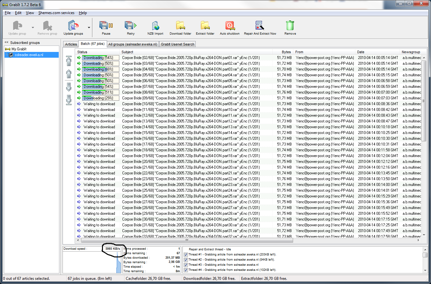The height and width of the screenshot is (284, 431).
Task: Uncheck the Thread #4 checkbox
Action: pyautogui.click(x=186, y=270)
